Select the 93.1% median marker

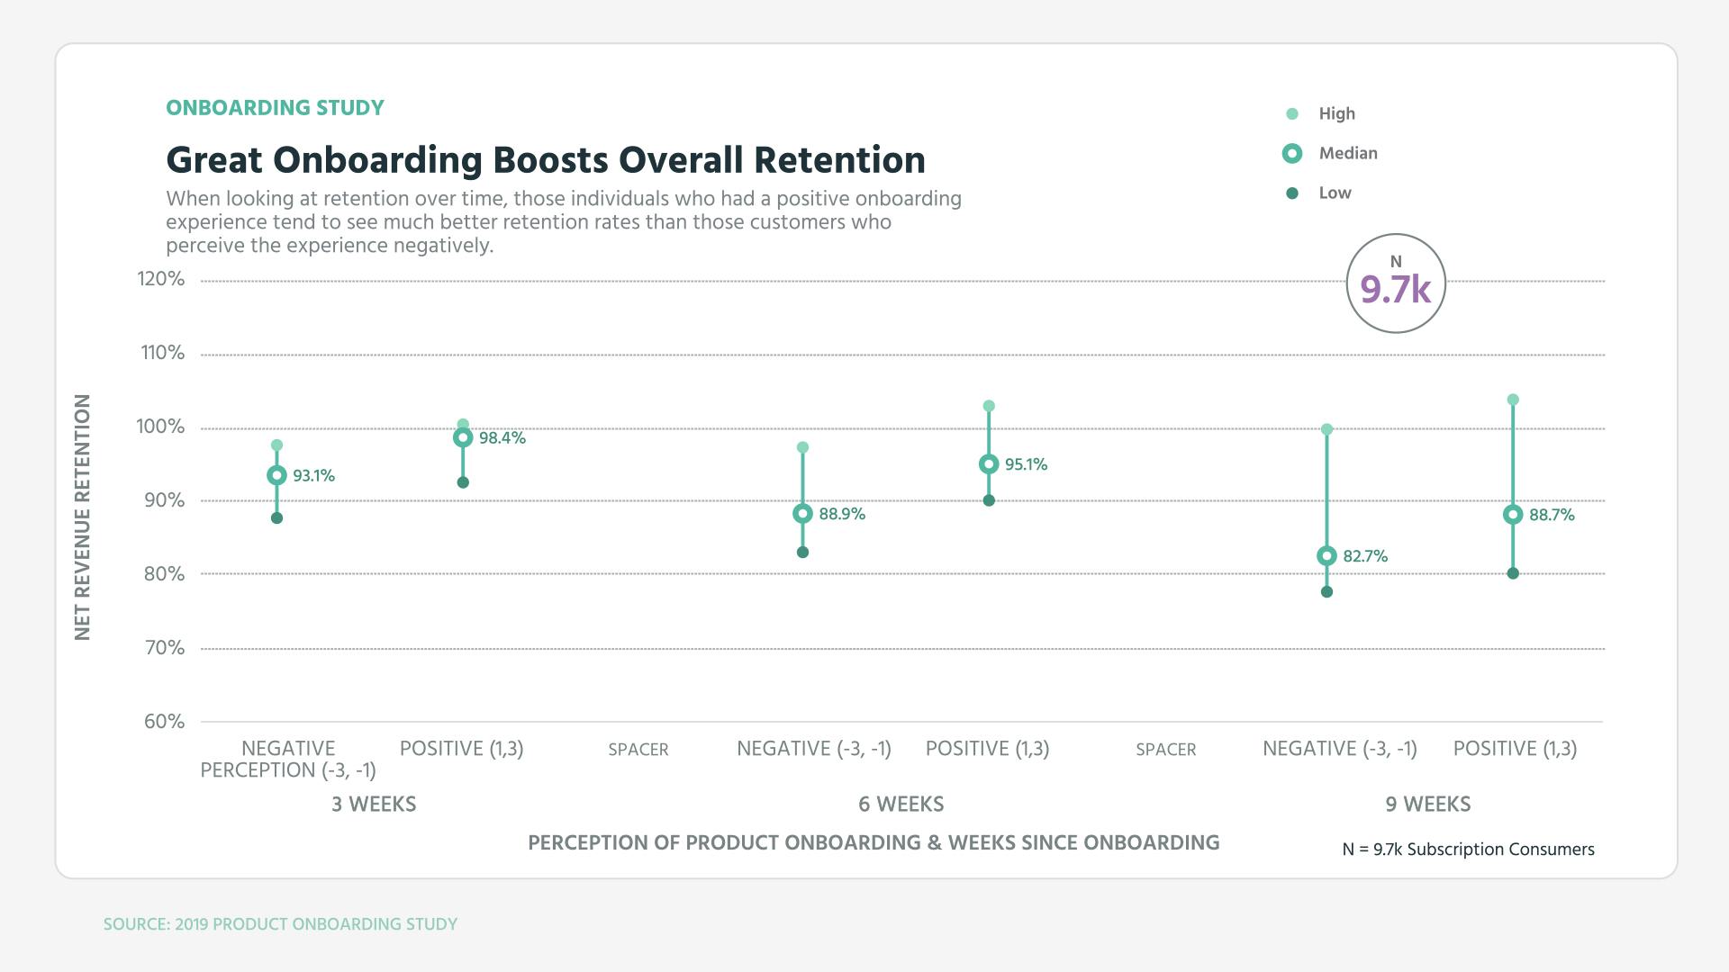tap(276, 473)
